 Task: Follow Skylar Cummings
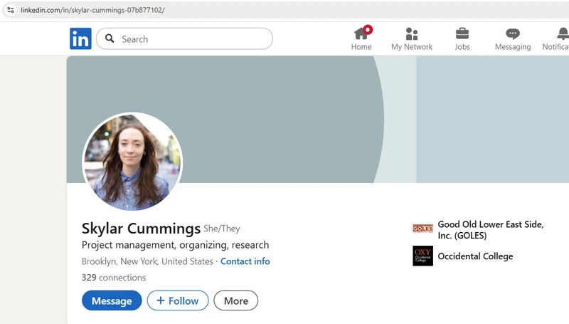click(178, 301)
